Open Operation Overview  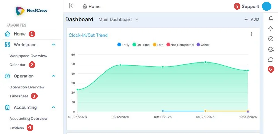click(x=27, y=87)
